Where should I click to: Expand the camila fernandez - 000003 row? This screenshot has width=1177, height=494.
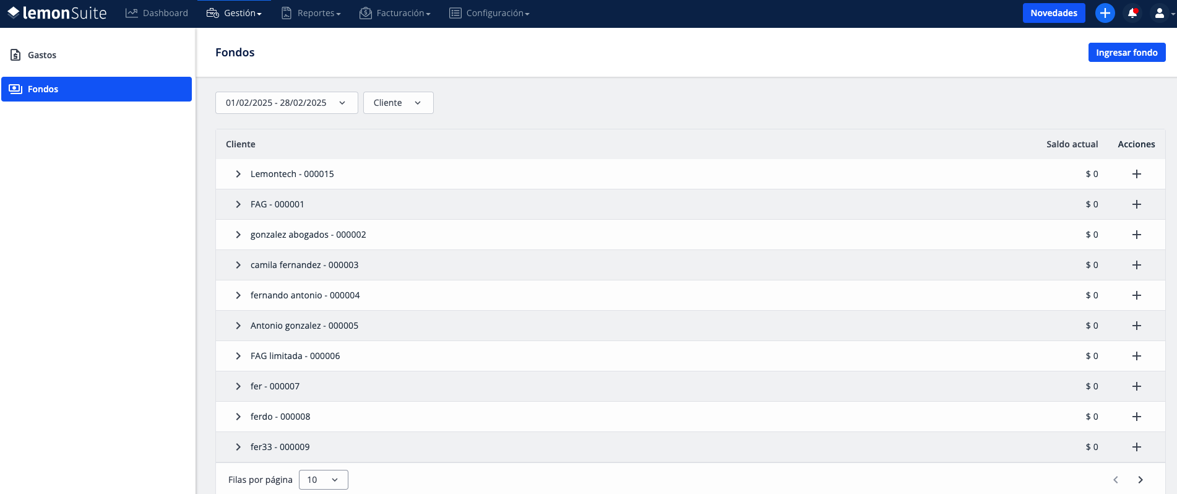[x=238, y=265]
